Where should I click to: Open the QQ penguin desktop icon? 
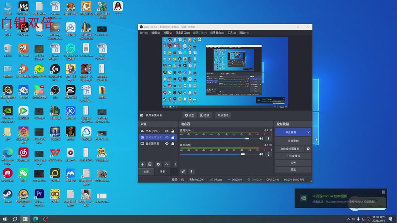pos(118,8)
